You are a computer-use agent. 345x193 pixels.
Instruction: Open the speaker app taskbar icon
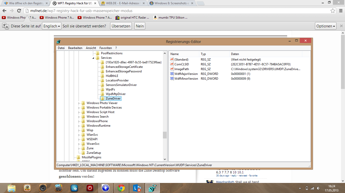coord(43,188)
